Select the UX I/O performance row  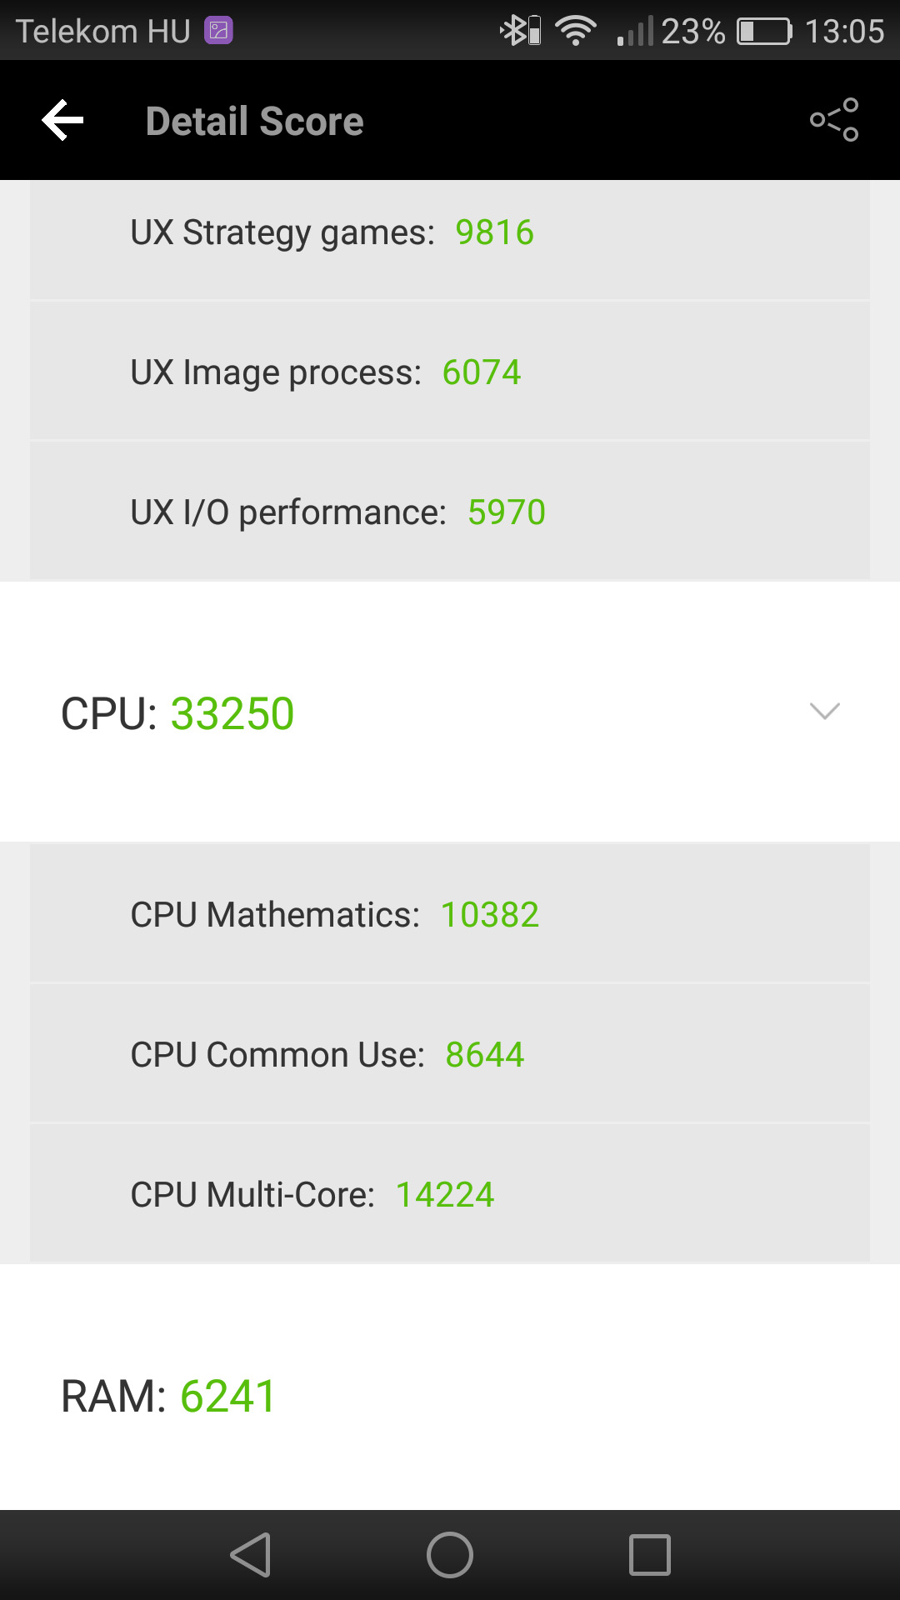[x=450, y=512]
